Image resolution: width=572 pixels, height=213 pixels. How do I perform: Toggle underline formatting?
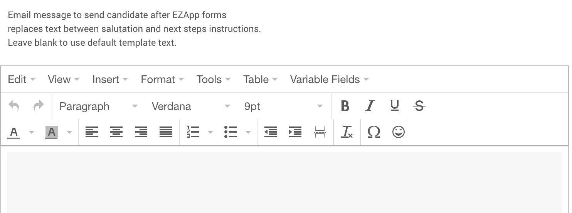coord(394,106)
